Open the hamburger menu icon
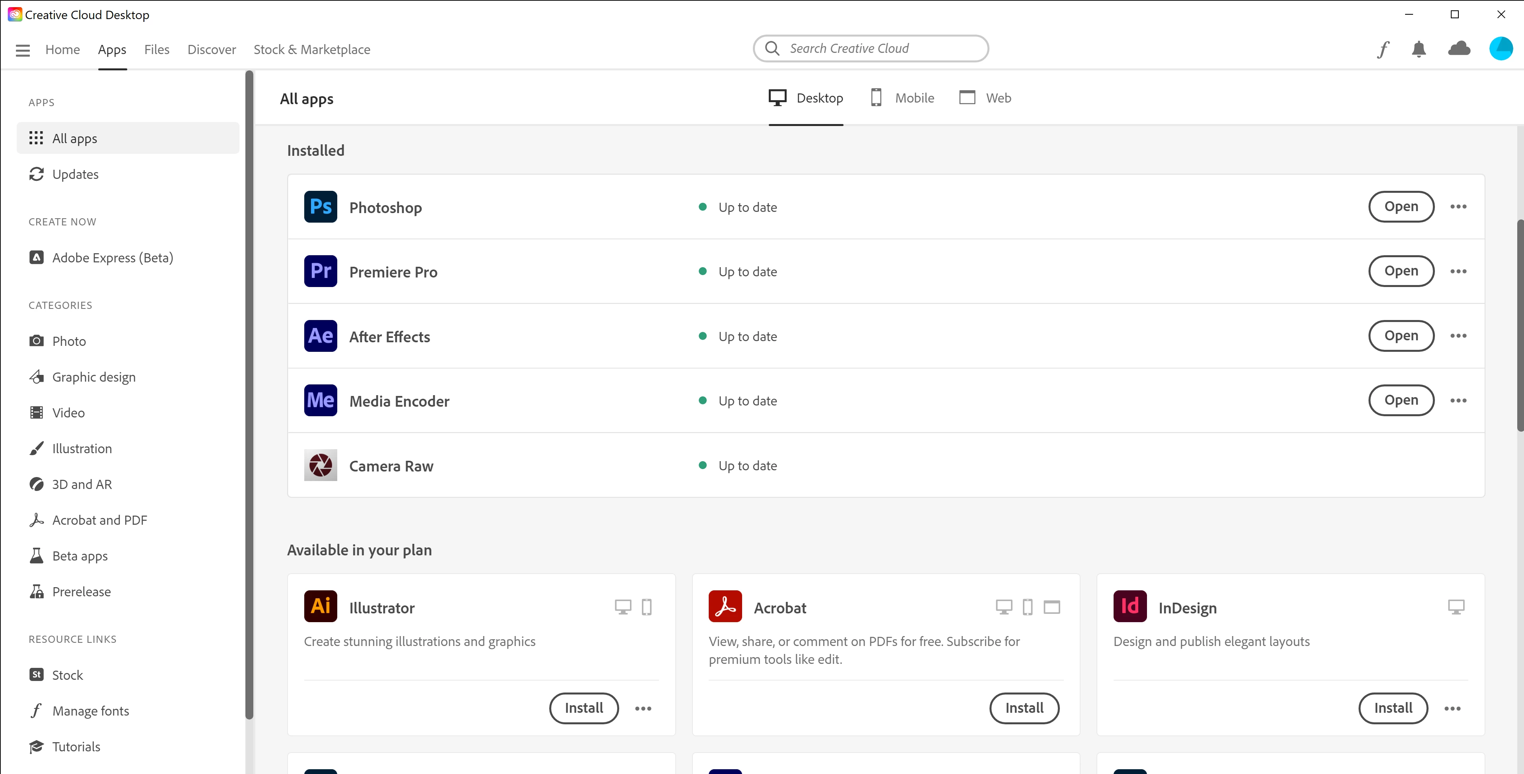Image resolution: width=1524 pixels, height=774 pixels. click(x=23, y=50)
